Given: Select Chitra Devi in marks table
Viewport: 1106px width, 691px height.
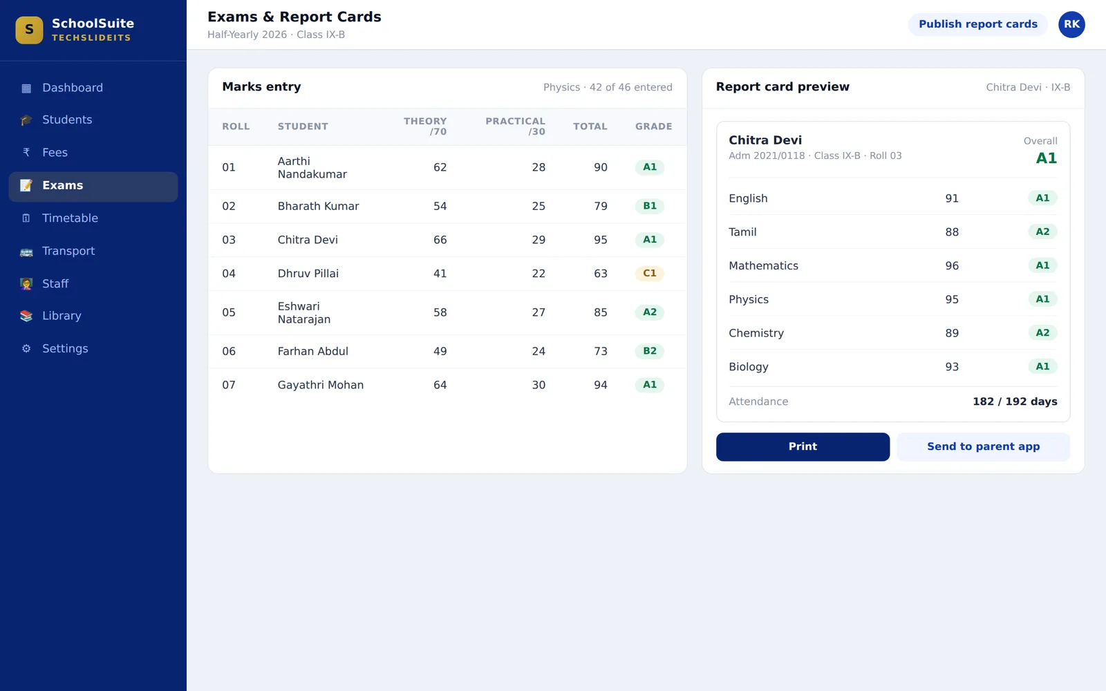Looking at the screenshot, I should pos(447,240).
